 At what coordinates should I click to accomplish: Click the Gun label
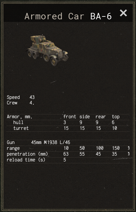click(11, 142)
